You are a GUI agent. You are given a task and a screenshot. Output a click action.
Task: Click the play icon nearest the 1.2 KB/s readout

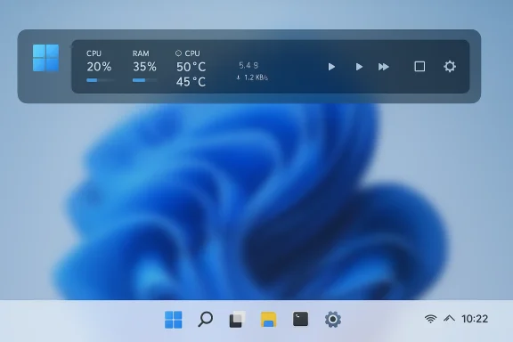(x=331, y=67)
